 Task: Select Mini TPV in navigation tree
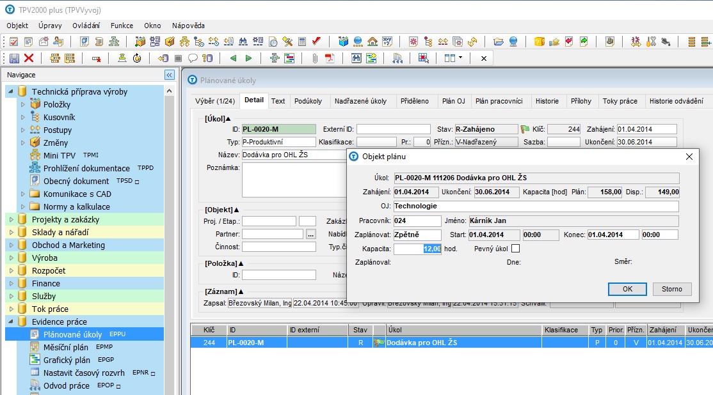click(x=60, y=155)
